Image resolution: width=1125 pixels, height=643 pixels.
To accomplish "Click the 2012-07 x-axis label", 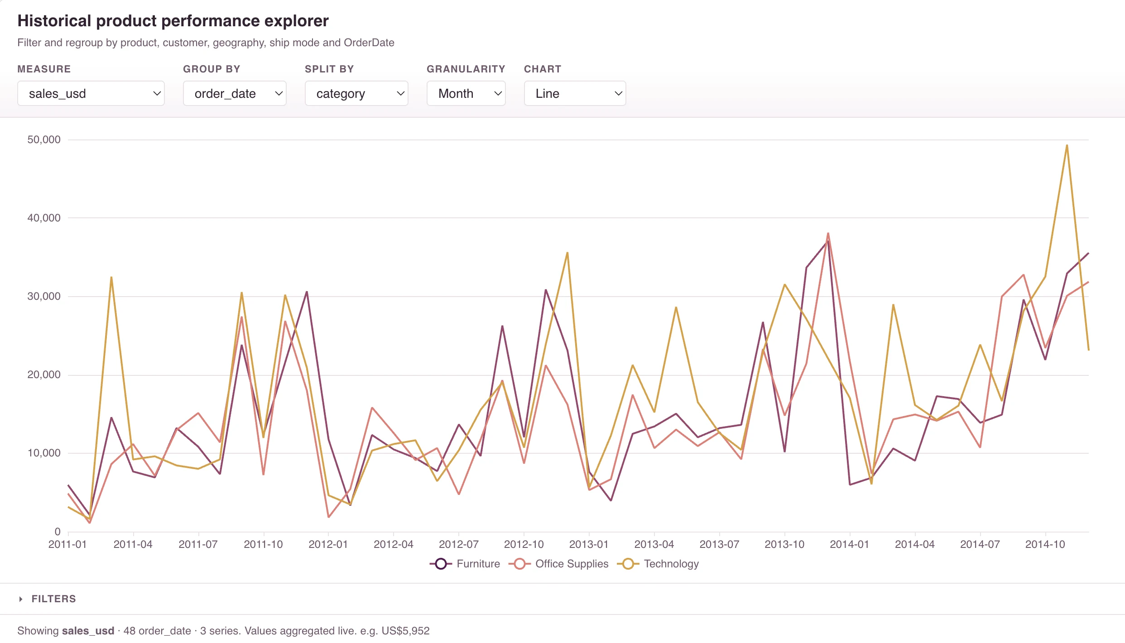I will coord(458,544).
